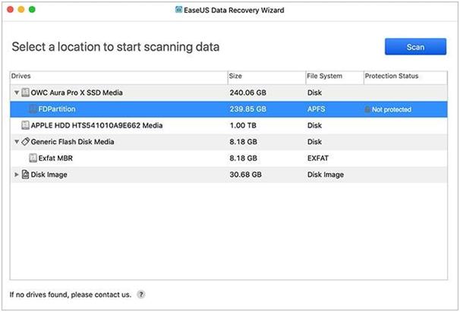The image size is (460, 312).
Task: Close the window with the red button
Action: point(11,10)
